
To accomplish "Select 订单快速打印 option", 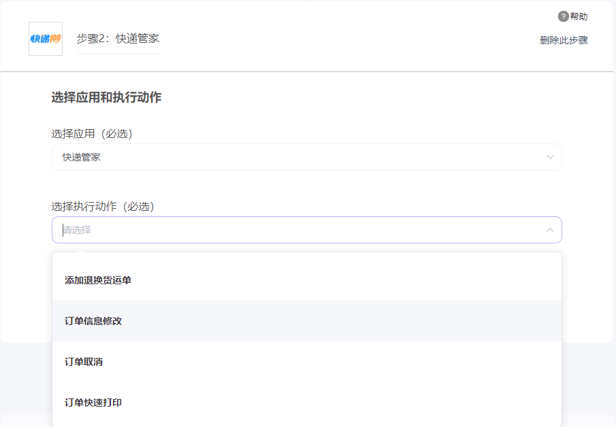I will (x=307, y=403).
